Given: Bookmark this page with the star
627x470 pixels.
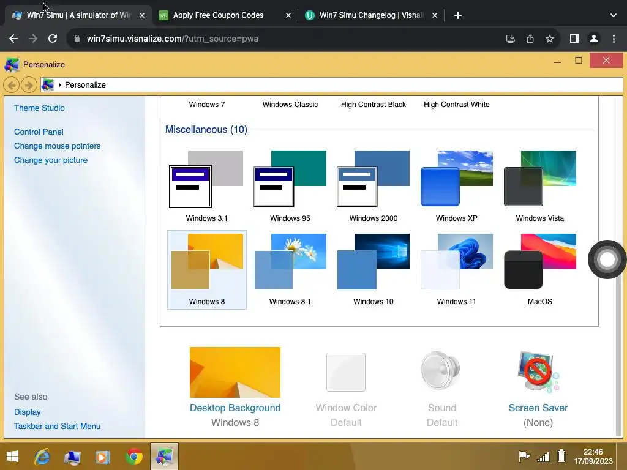Looking at the screenshot, I should [550, 39].
